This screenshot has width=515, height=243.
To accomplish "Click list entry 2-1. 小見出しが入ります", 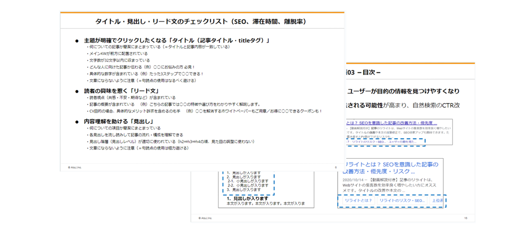I will coord(248,181).
